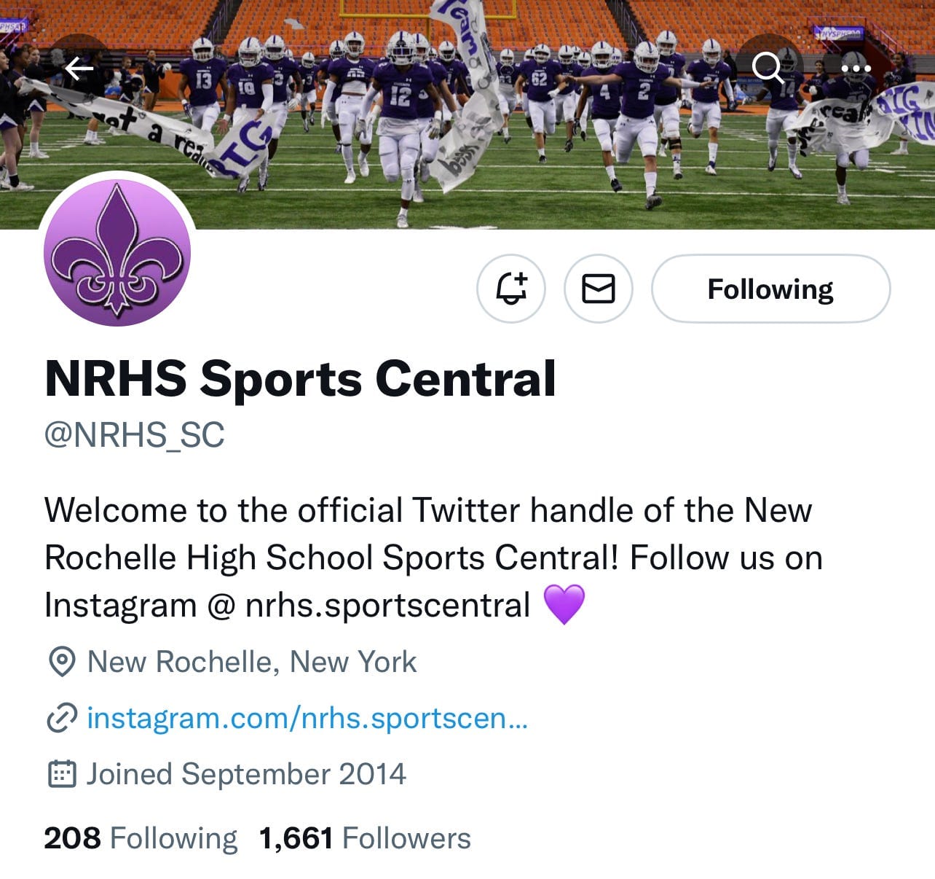
Task: Open search with the magnifier icon
Action: pyautogui.click(x=768, y=69)
